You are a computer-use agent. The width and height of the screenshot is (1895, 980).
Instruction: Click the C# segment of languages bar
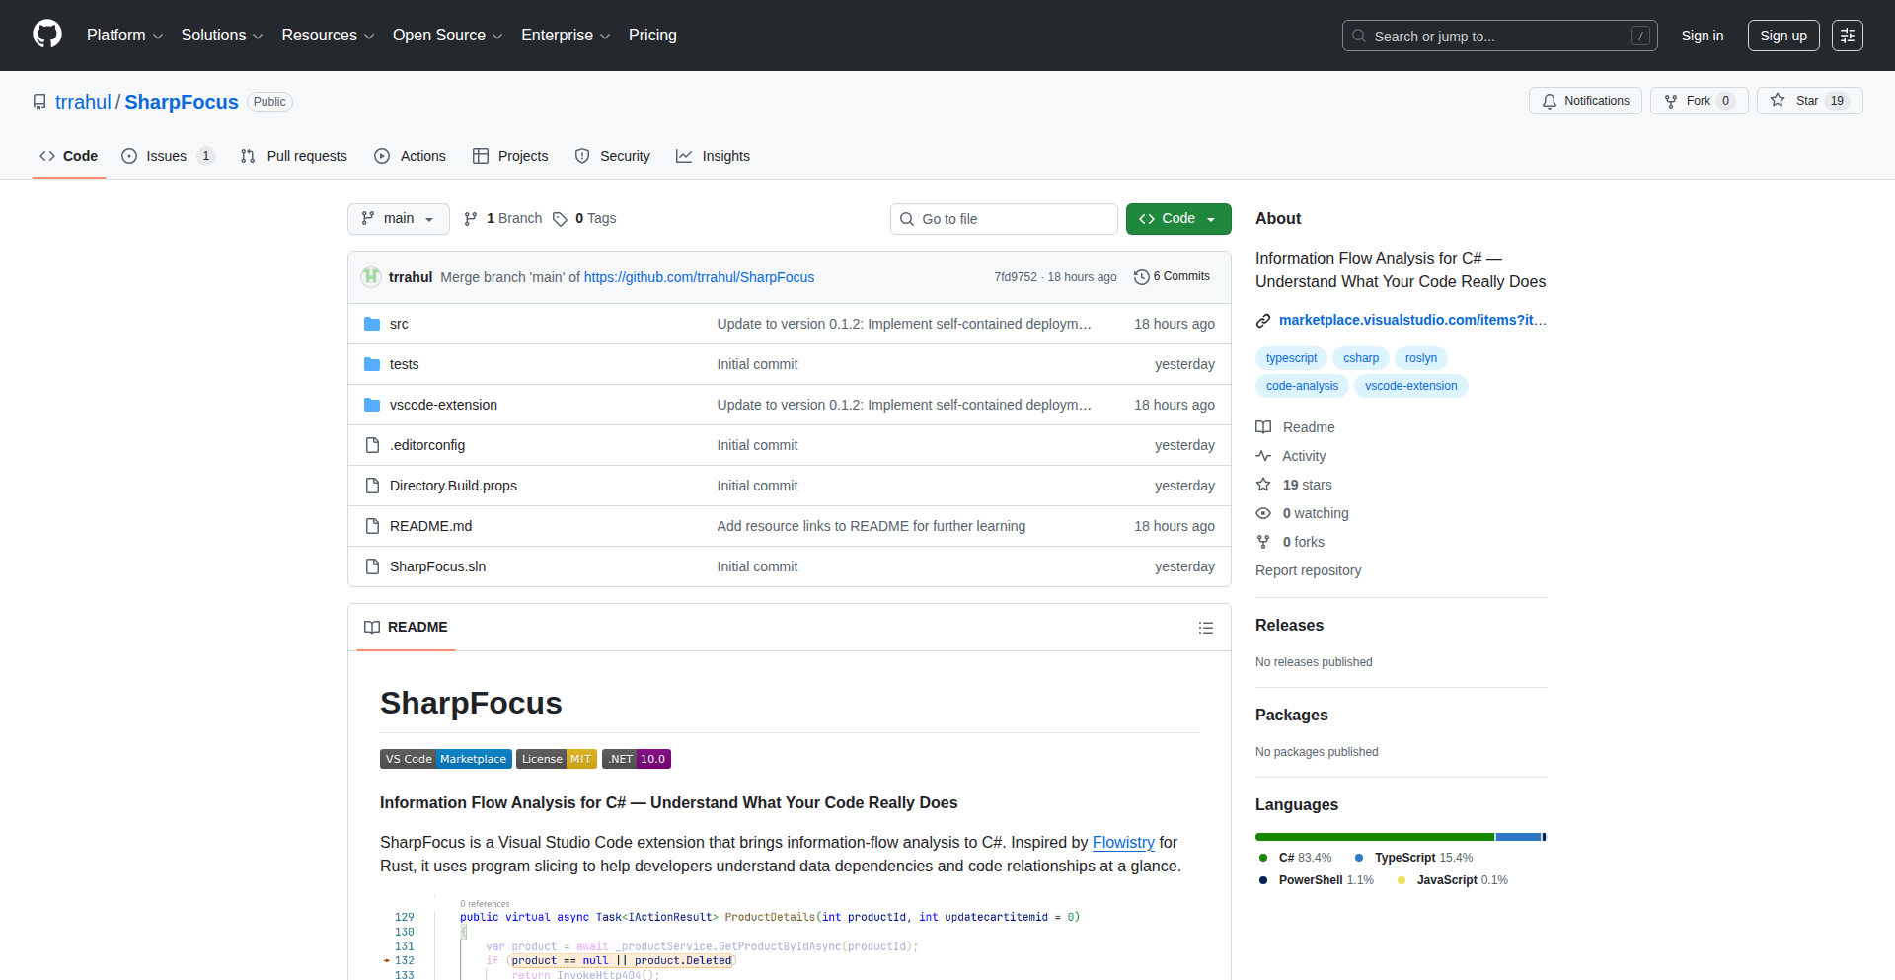click(1374, 837)
